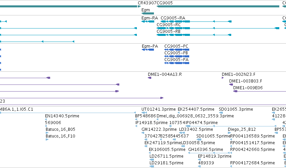Click the EK247119.5prime EST label
The image size is (286, 168).
pos(163,143)
